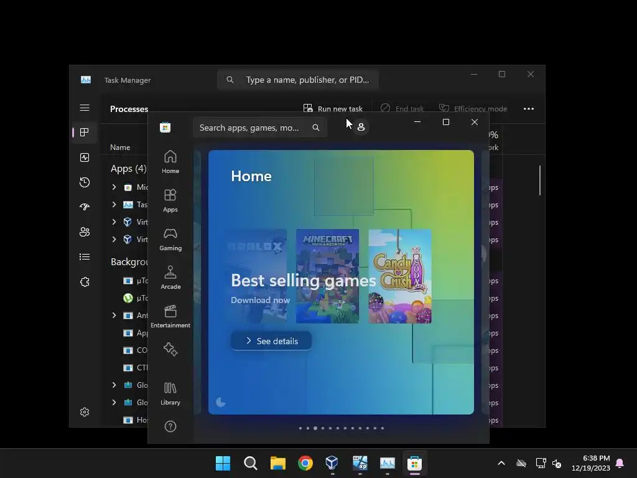Image resolution: width=637 pixels, height=478 pixels.
Task: Click Efficiency mode in Task Manager
Action: tap(473, 108)
